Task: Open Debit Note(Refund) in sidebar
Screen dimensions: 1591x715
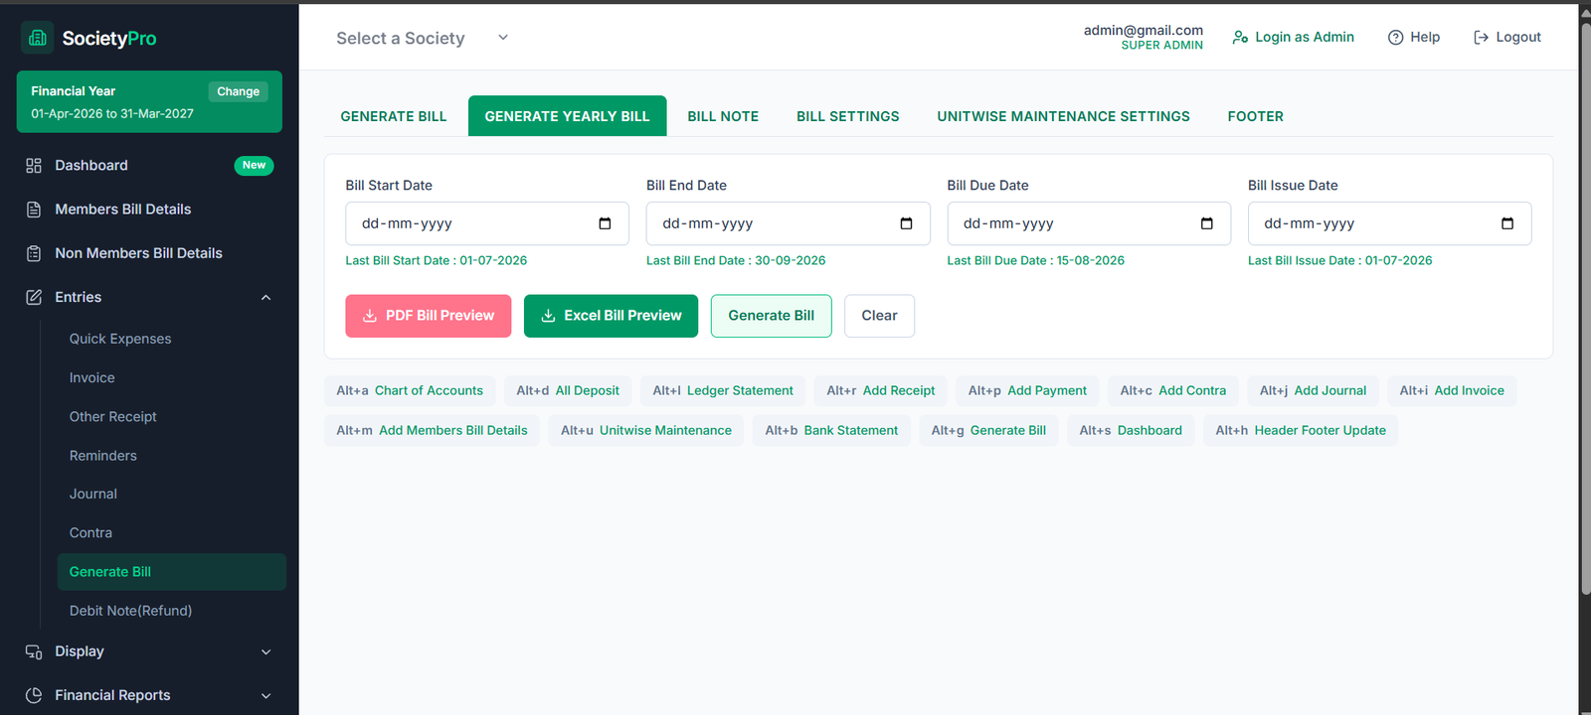Action: point(130,611)
